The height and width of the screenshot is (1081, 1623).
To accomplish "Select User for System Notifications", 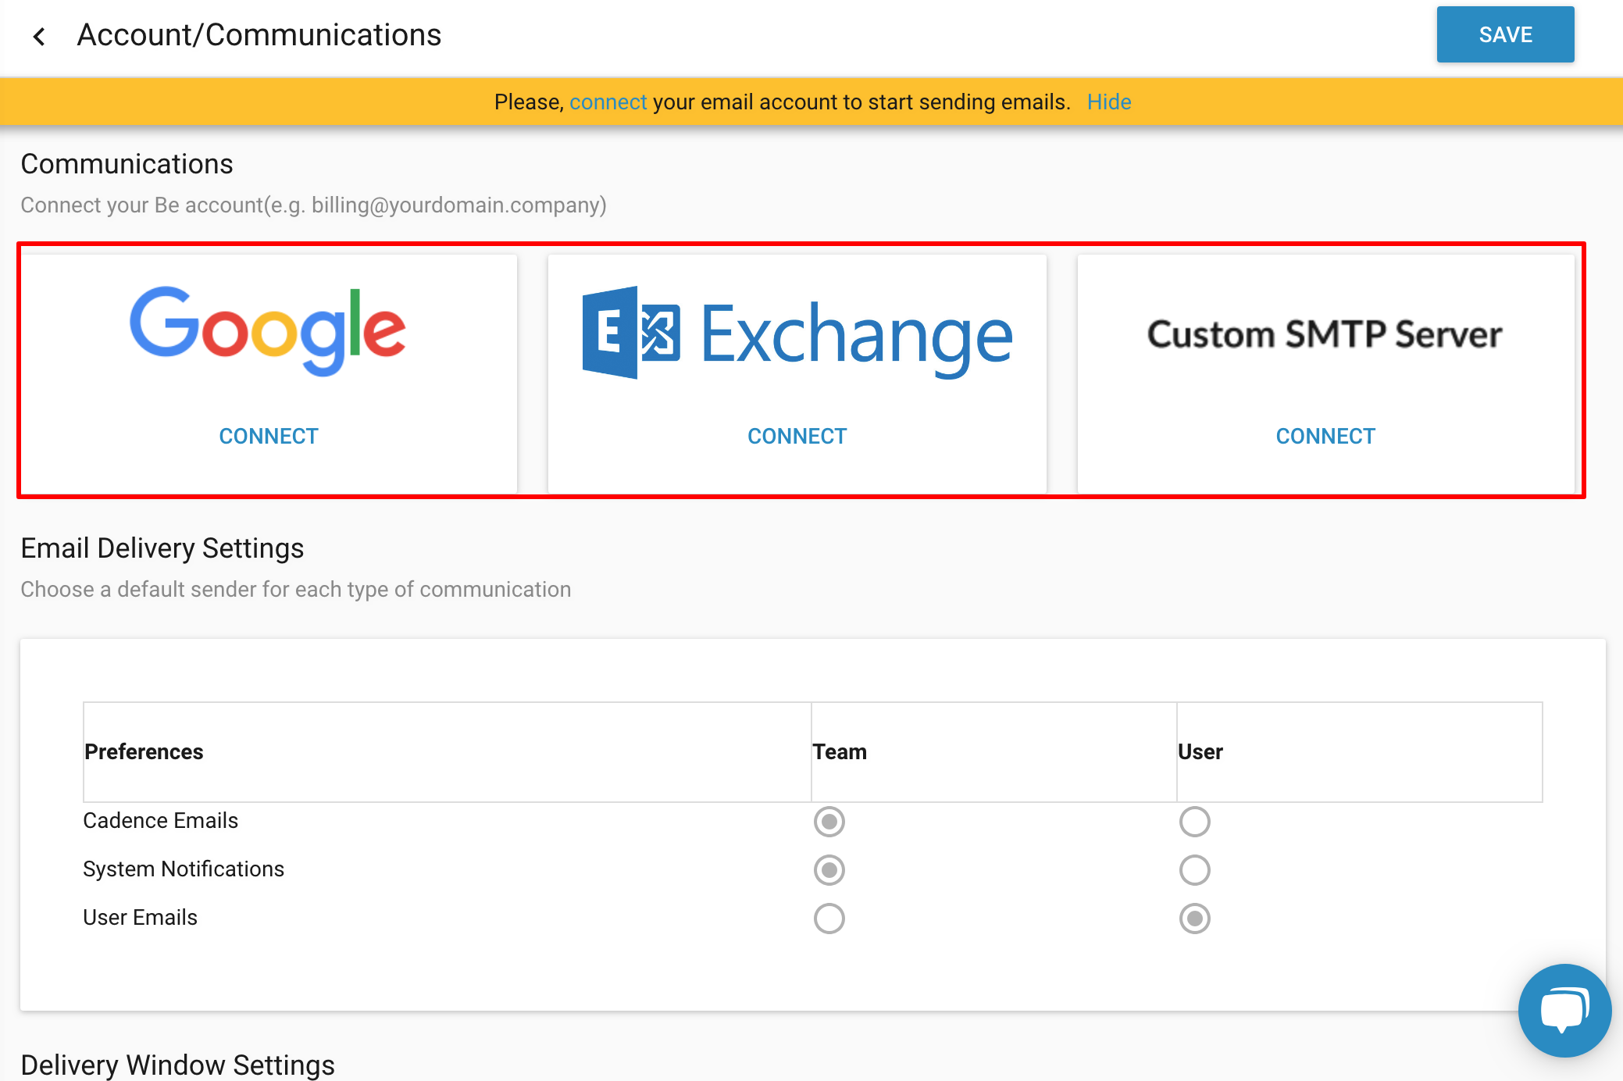I will click(1195, 870).
